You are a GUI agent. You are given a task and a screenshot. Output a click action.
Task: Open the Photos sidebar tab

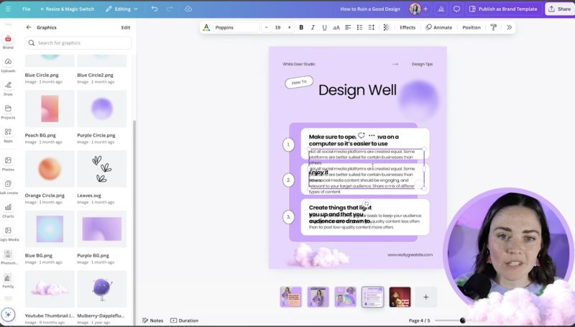tap(8, 164)
